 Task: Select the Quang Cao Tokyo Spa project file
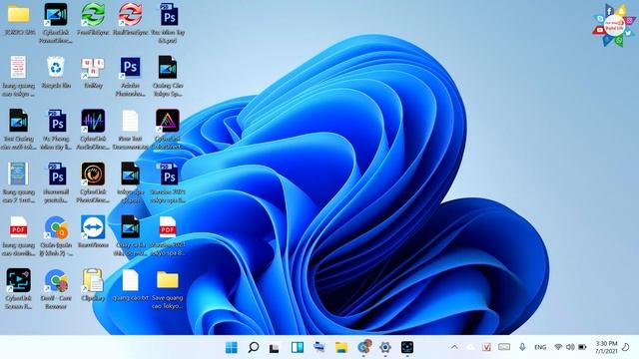[x=168, y=68]
